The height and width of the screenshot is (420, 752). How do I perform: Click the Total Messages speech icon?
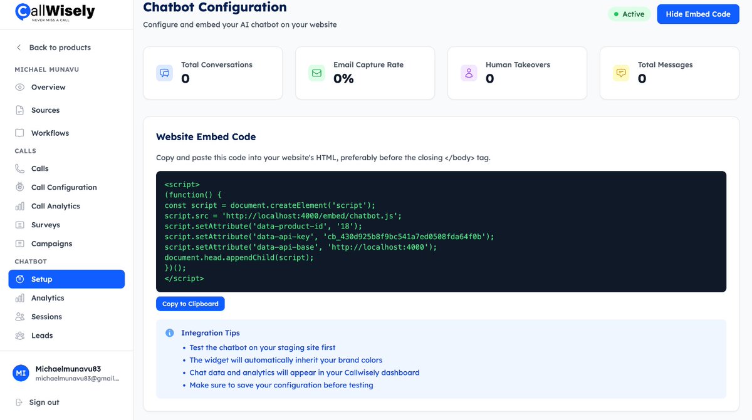622,73
